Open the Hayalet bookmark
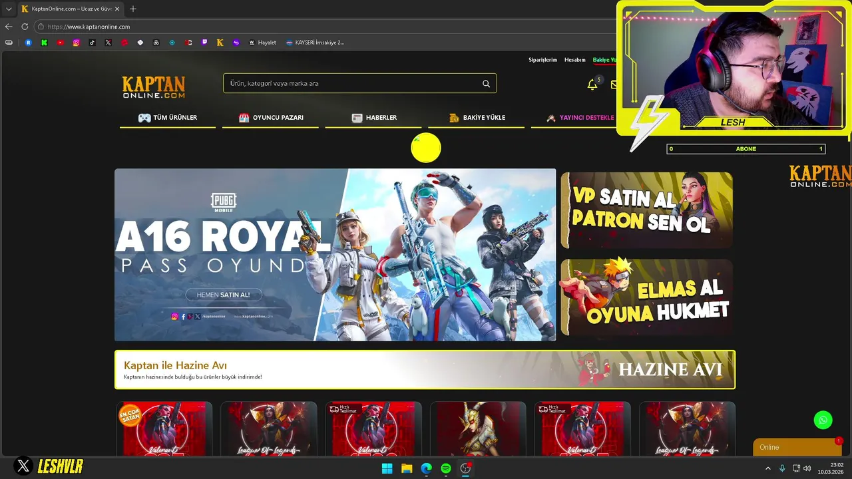The width and height of the screenshot is (852, 479). pyautogui.click(x=262, y=43)
